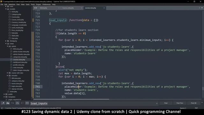The image size is (204, 115).
Task: Open Price_model.php in sidebar
Action: pos(17,30)
